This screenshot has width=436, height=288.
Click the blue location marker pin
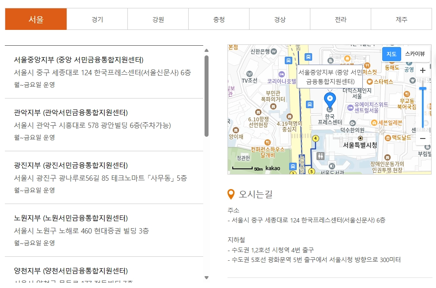point(330,101)
